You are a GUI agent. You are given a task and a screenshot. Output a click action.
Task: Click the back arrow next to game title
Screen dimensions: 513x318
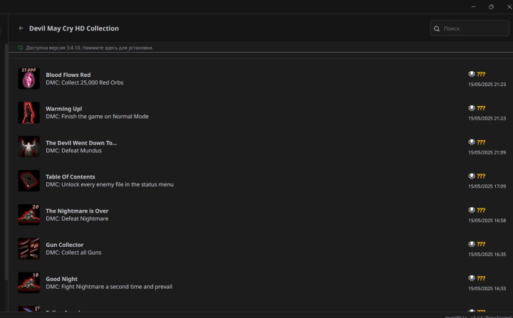click(x=21, y=28)
